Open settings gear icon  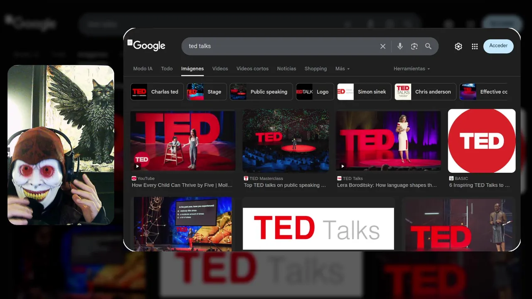(458, 47)
